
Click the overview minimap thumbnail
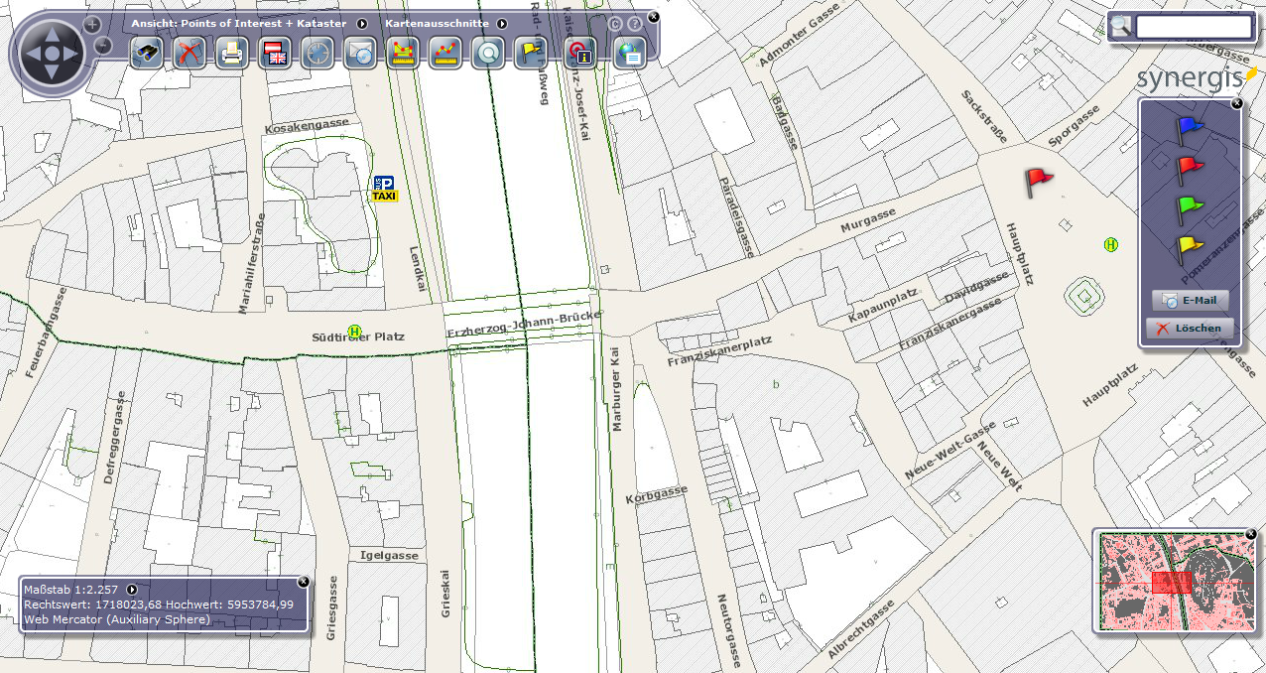(1173, 582)
